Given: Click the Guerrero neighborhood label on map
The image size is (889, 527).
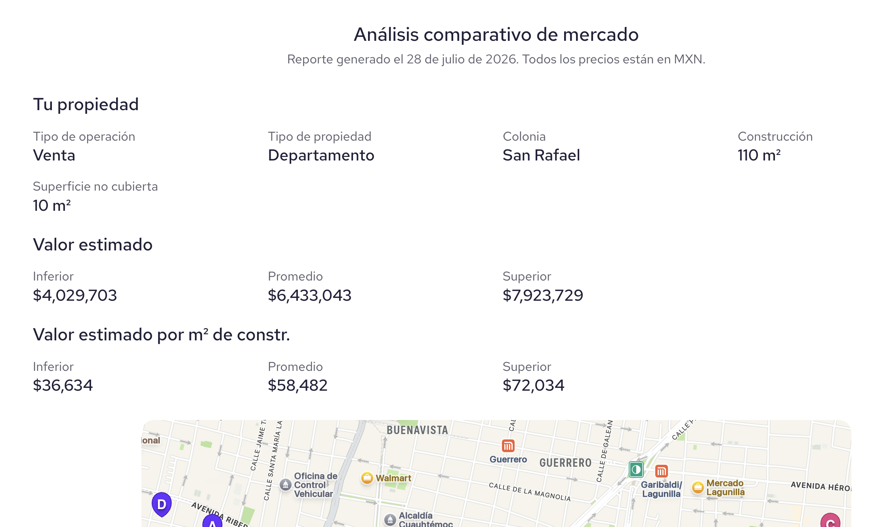Looking at the screenshot, I should click(x=565, y=463).
